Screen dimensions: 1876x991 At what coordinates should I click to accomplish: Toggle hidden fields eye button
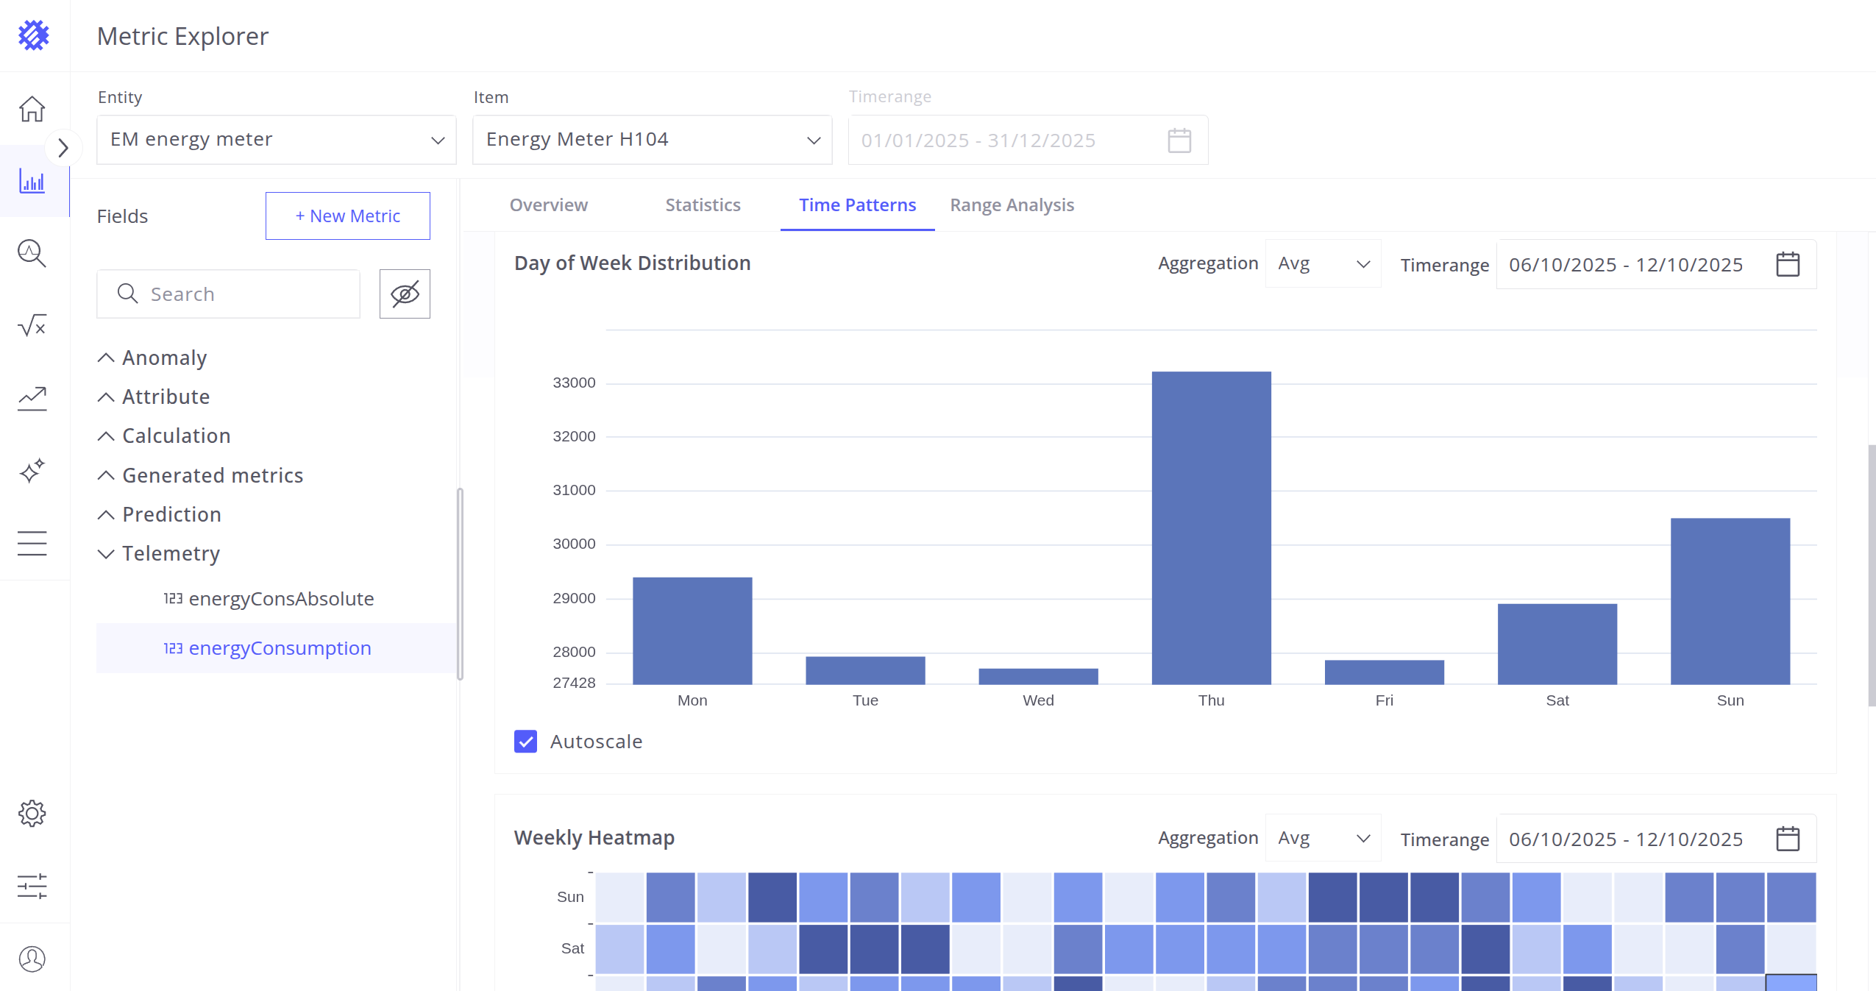(405, 294)
